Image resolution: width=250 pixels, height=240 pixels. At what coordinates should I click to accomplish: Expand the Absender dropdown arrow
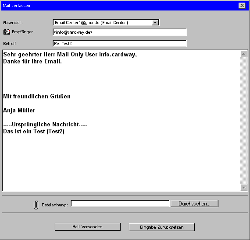tap(155, 23)
